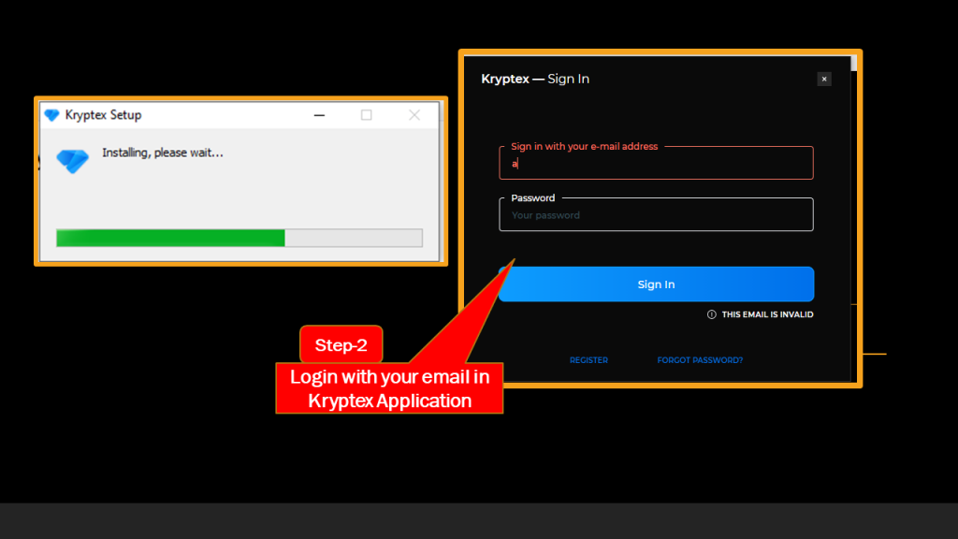958x539 pixels.
Task: Click 'Installing, please wait...' text
Action: (x=163, y=153)
